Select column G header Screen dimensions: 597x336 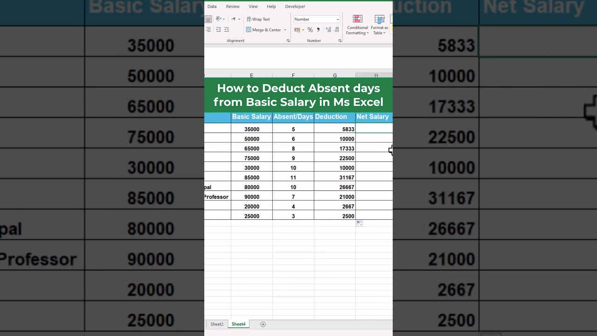pos(334,75)
